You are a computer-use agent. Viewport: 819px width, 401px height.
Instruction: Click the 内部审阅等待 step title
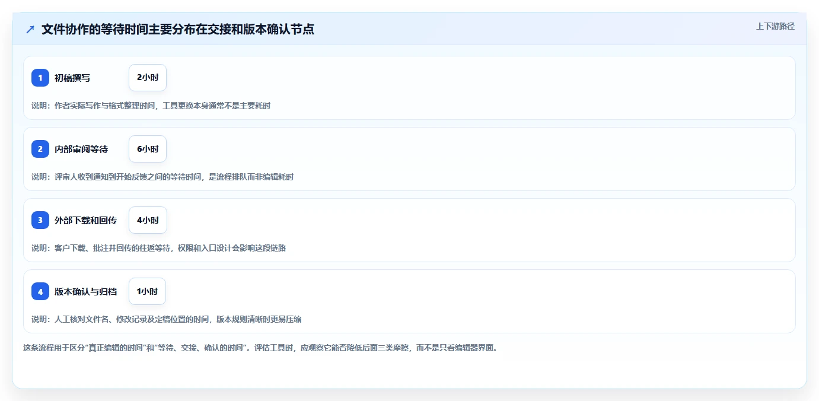point(81,149)
